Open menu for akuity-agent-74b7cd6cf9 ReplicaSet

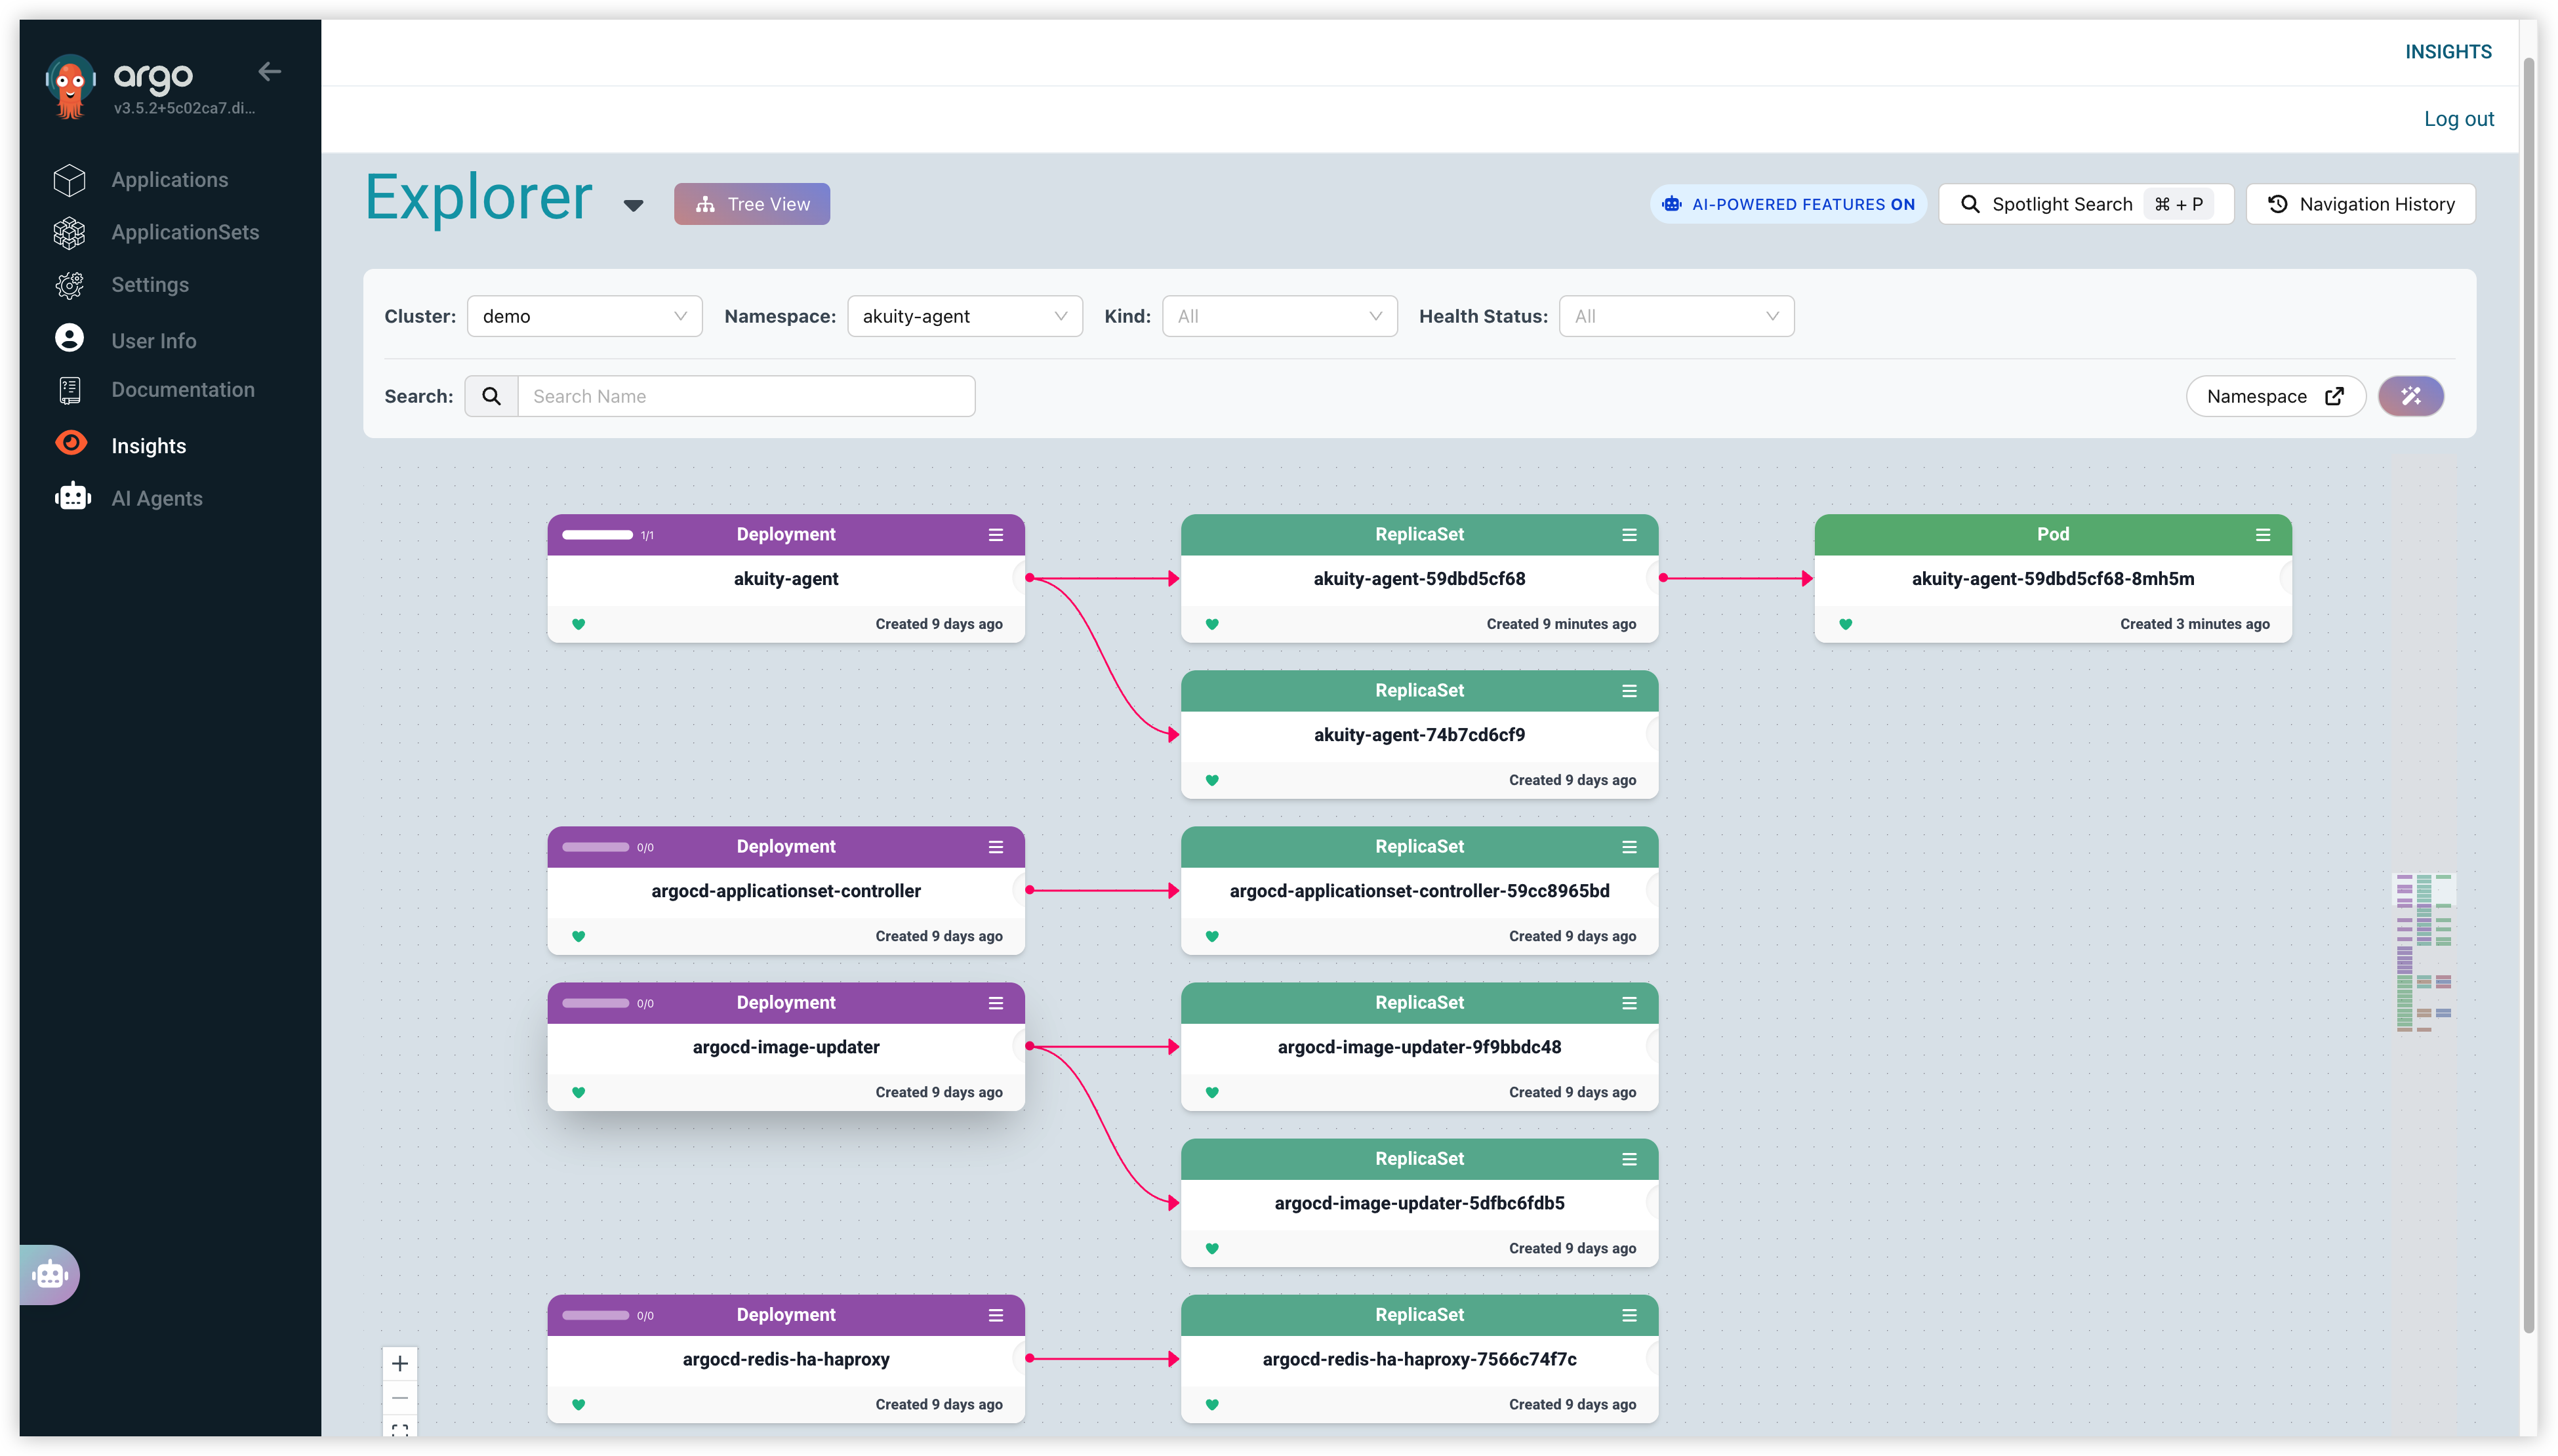(x=1630, y=691)
